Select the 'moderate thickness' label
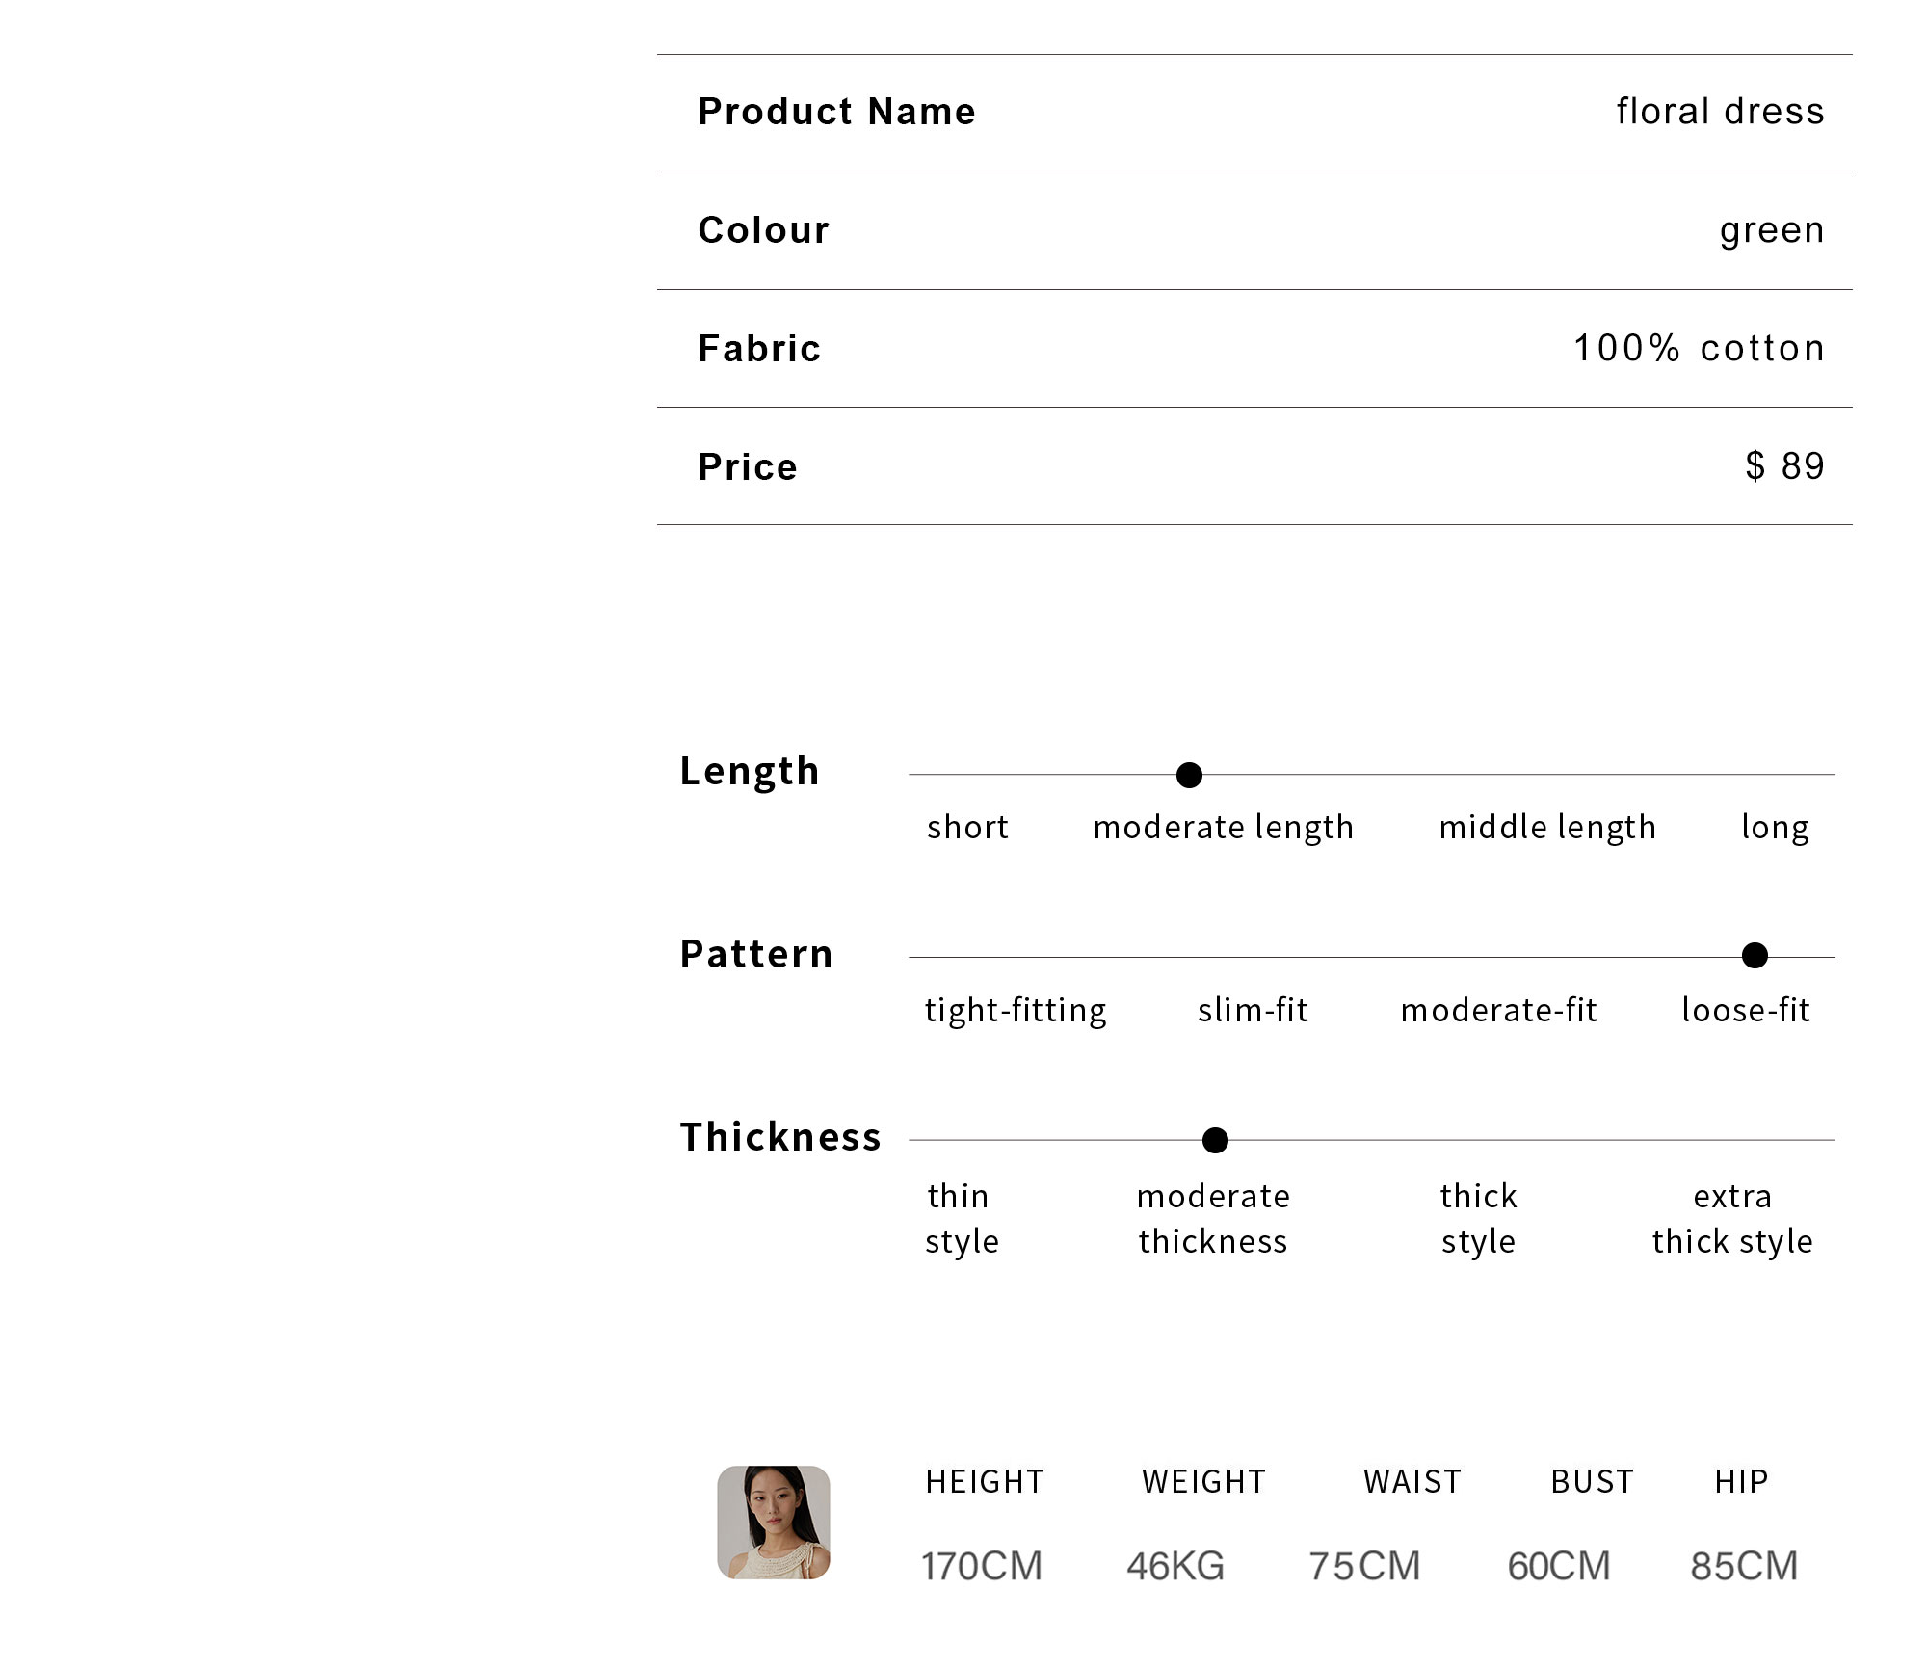The image size is (1927, 1669). click(1213, 1219)
